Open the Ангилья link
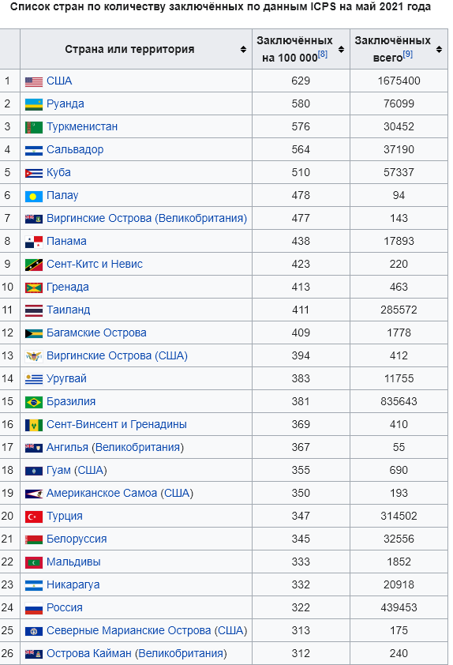 (x=67, y=448)
